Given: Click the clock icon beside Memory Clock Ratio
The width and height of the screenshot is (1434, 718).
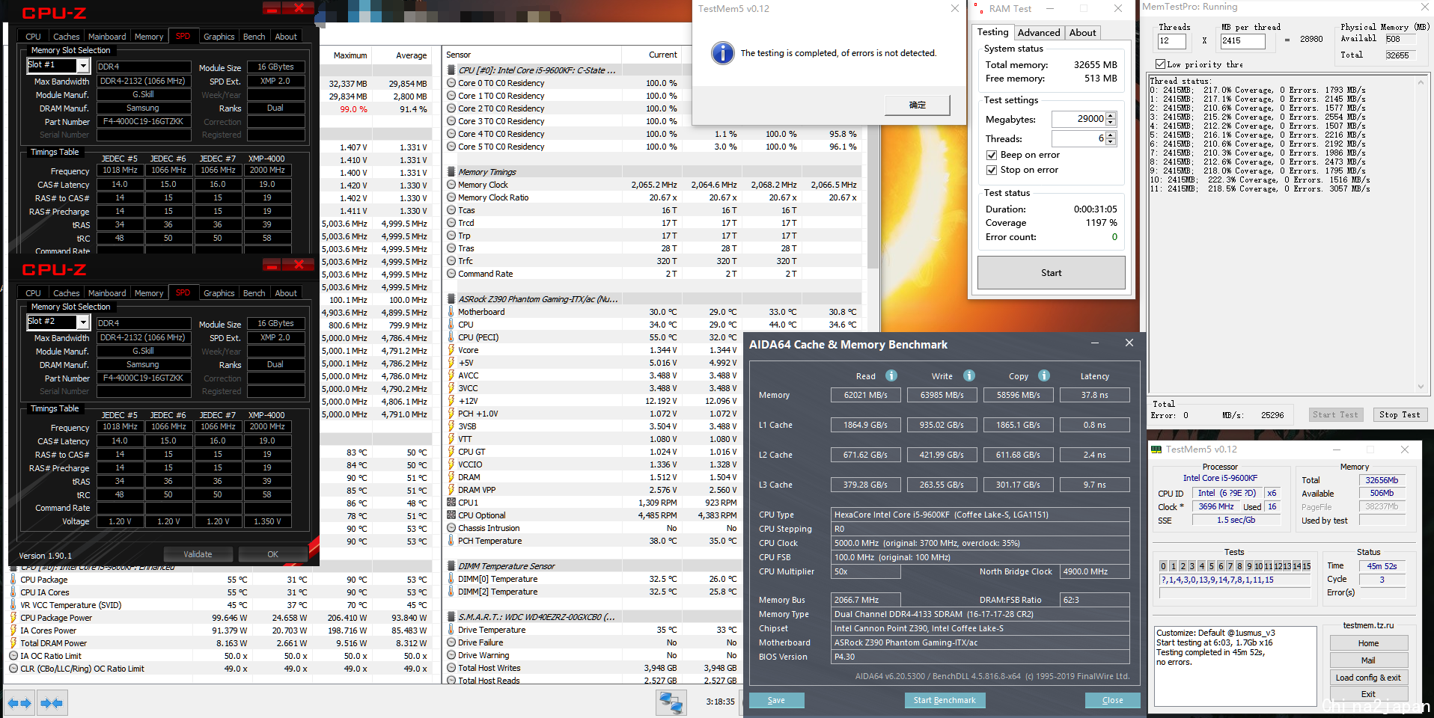Looking at the screenshot, I should 451,197.
